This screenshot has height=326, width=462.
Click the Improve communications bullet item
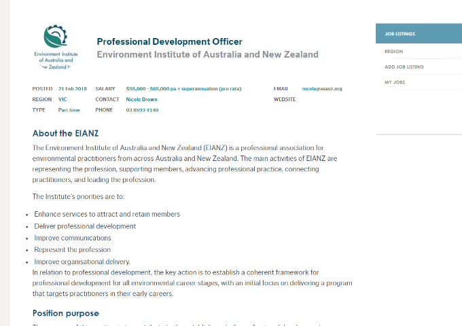coord(73,238)
